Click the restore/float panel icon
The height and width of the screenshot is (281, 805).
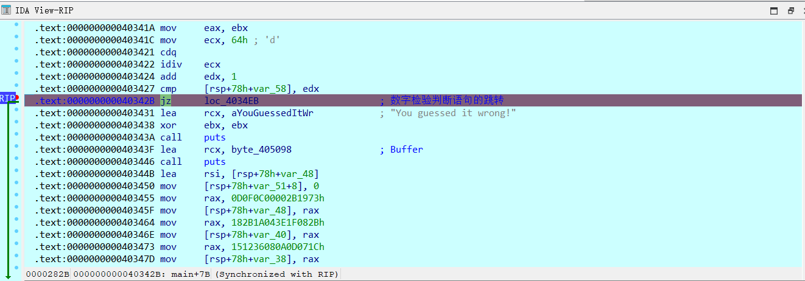791,10
